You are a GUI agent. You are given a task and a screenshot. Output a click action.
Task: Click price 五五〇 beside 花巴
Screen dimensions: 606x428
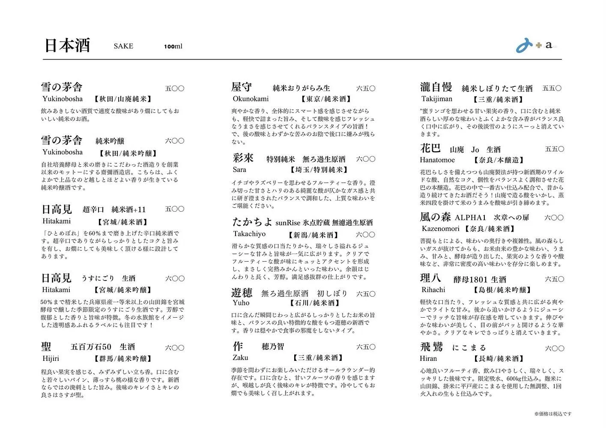[555, 149]
